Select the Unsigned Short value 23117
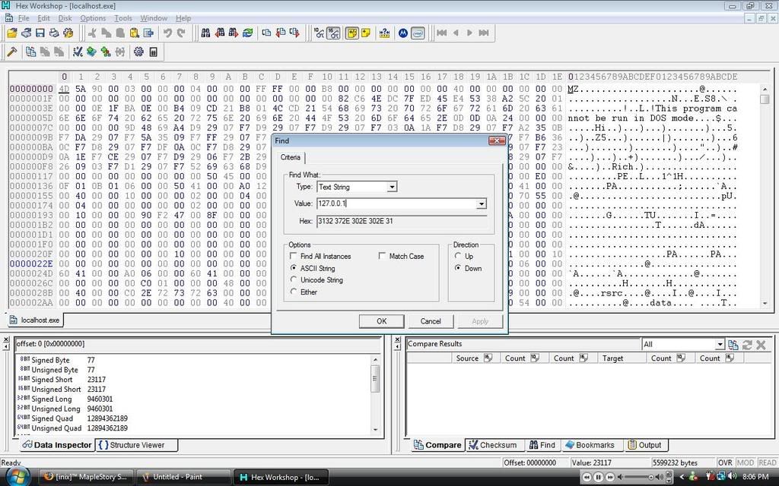779x486 pixels. tap(97, 390)
